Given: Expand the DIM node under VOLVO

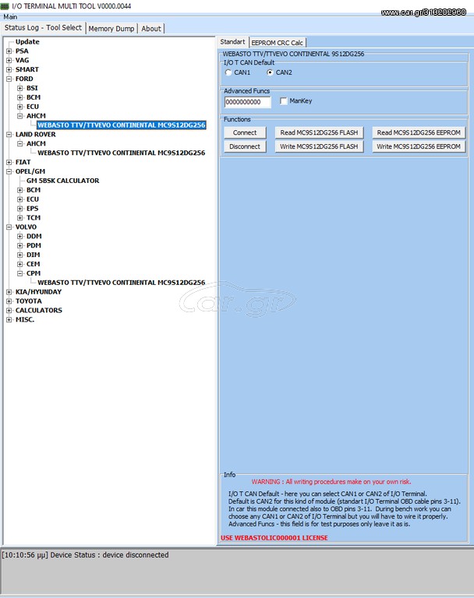Looking at the screenshot, I should [19, 255].
